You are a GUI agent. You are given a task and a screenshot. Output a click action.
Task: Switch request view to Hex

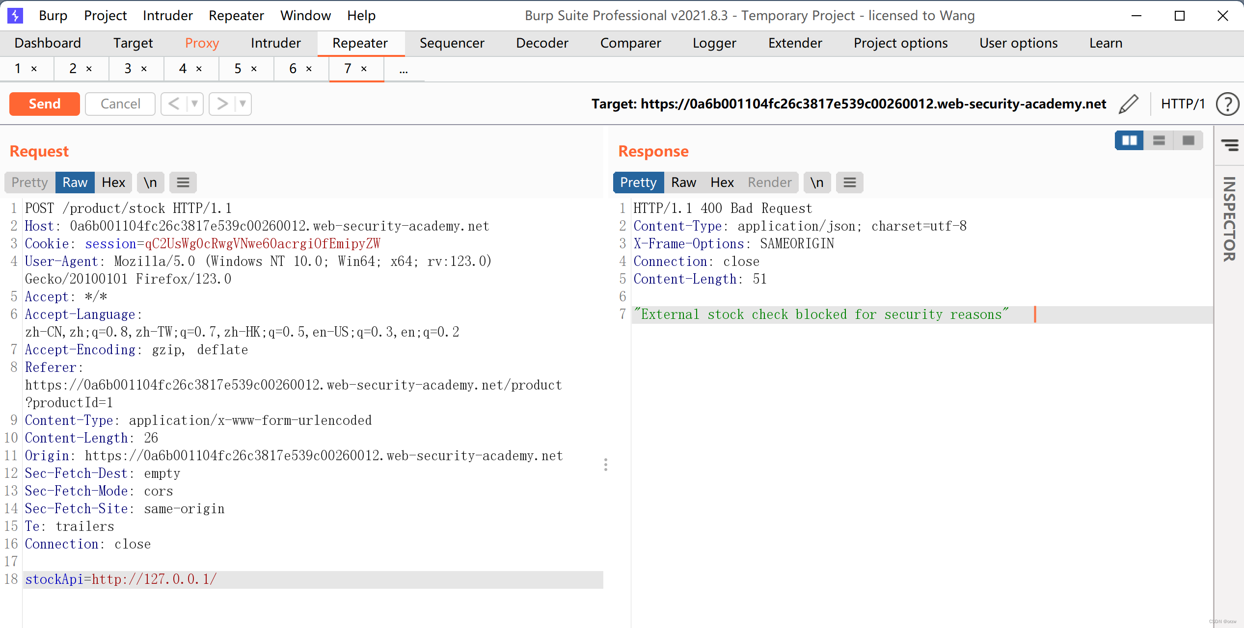113,183
